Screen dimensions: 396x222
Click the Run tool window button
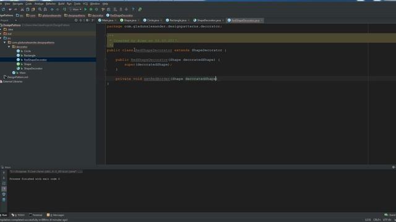4,215
